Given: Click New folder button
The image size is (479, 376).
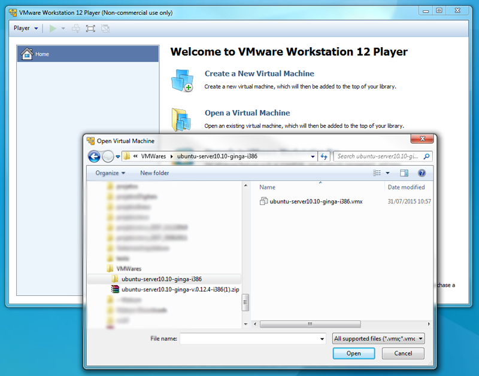Looking at the screenshot, I should click(154, 173).
